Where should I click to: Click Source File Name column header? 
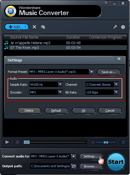(24, 37)
